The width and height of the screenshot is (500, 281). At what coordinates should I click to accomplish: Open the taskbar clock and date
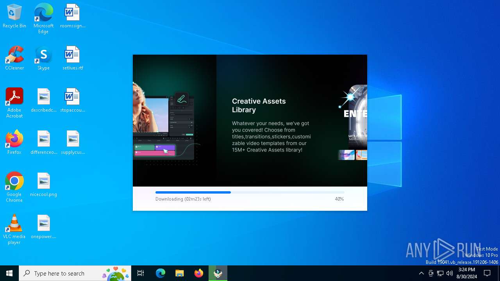tap(467, 273)
